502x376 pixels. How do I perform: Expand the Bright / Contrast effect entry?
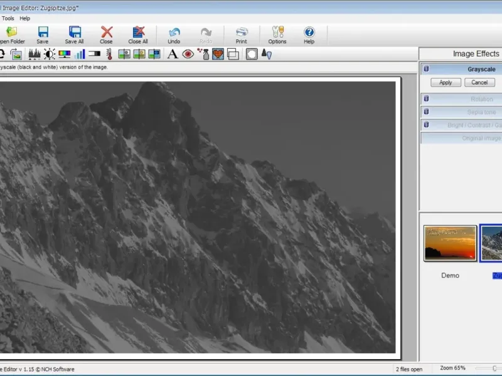click(x=474, y=125)
